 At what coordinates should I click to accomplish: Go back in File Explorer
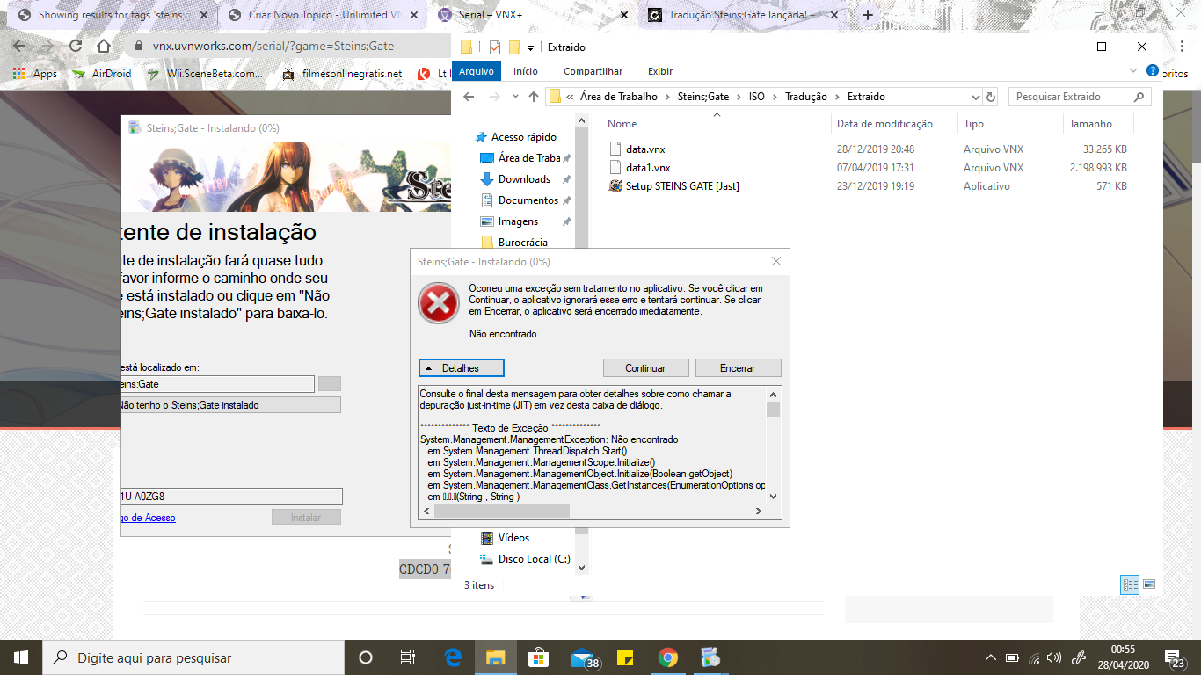coord(469,97)
